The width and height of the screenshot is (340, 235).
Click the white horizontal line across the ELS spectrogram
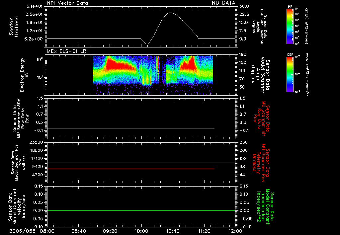pyautogui.click(x=141, y=75)
